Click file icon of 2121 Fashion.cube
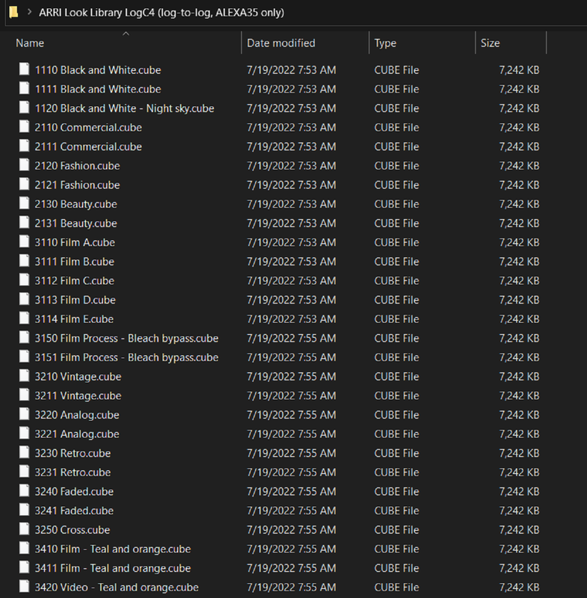 (x=25, y=184)
